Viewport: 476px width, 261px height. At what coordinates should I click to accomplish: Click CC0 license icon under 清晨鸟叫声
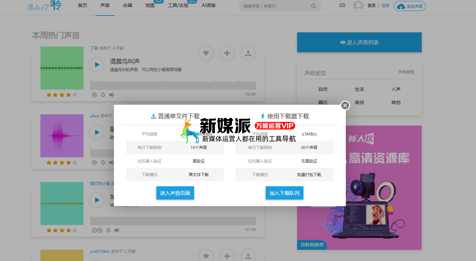point(94,95)
